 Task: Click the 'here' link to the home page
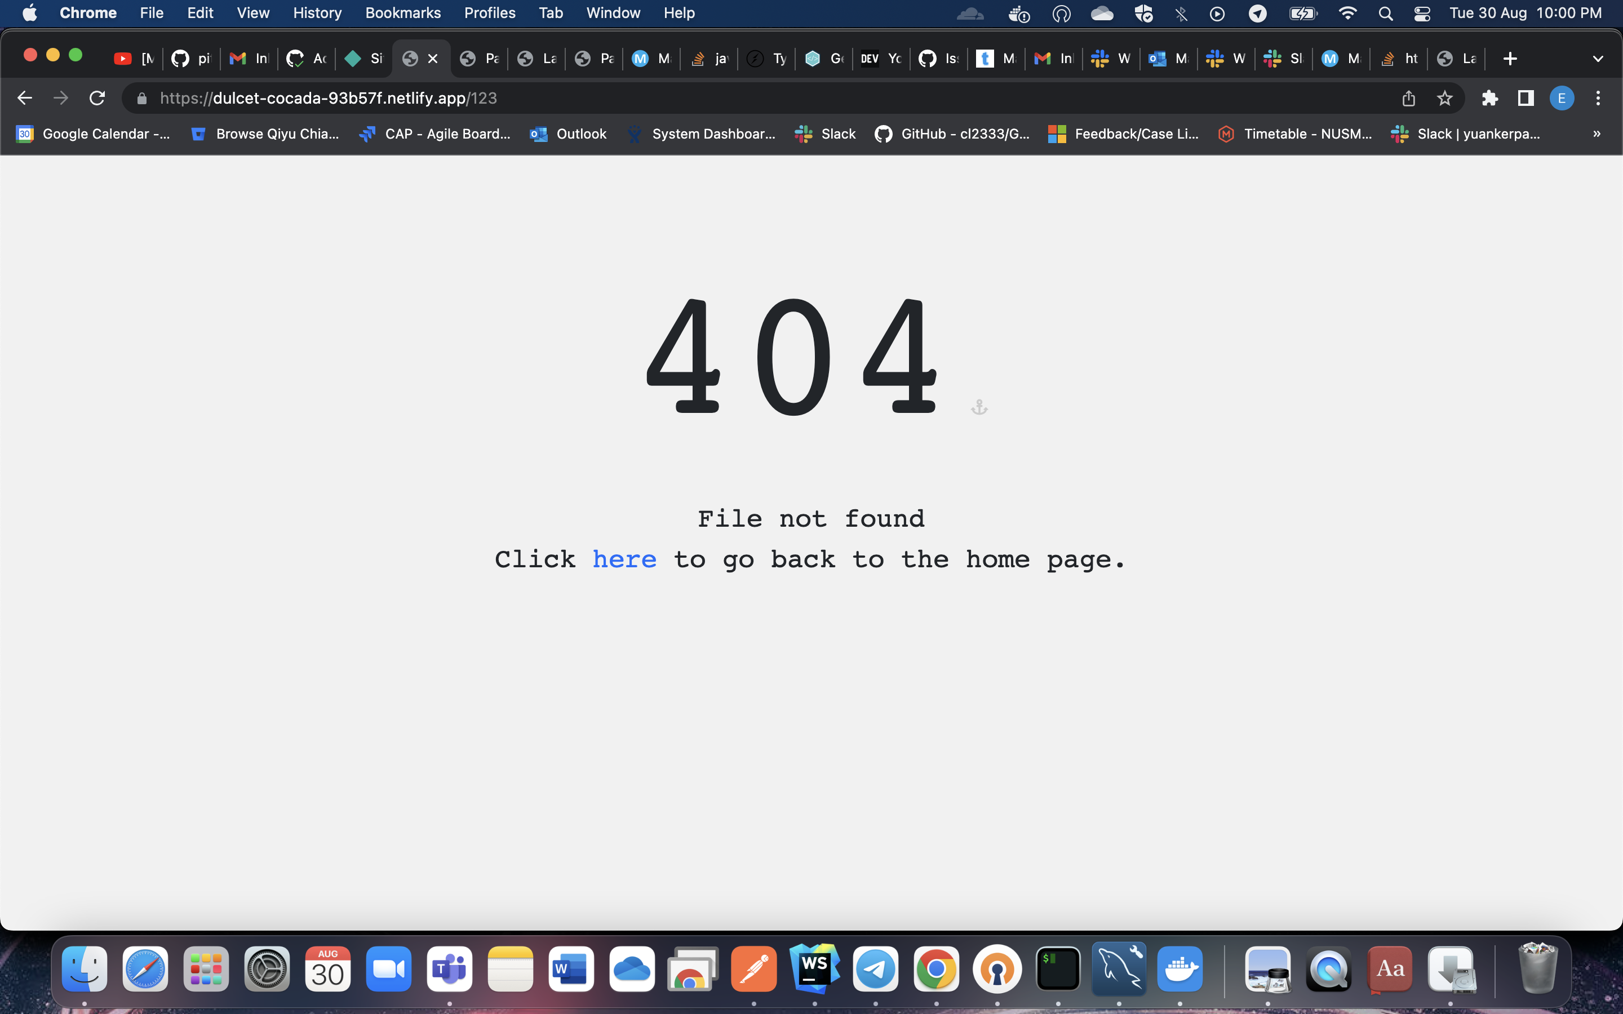pyautogui.click(x=624, y=559)
